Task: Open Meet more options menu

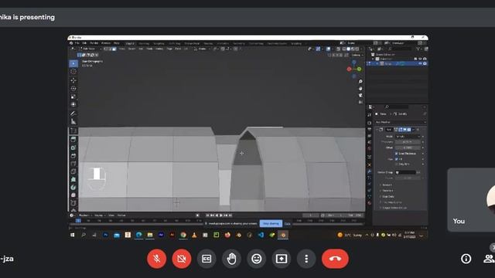Action: pos(306,259)
